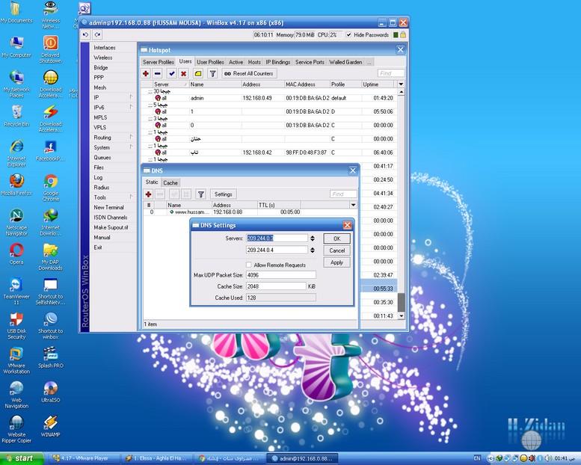Switch to the Server Profiles tab
Screen dimensions: 581x465
(159, 62)
